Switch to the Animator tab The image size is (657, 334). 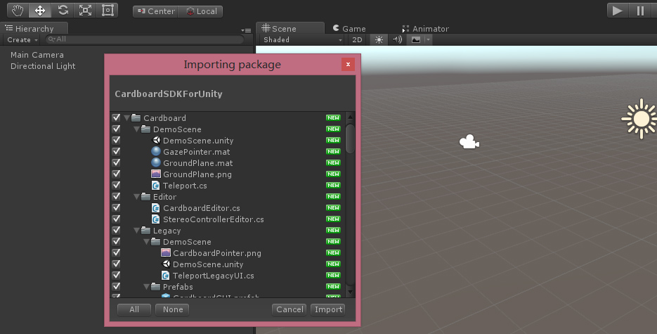coord(425,29)
